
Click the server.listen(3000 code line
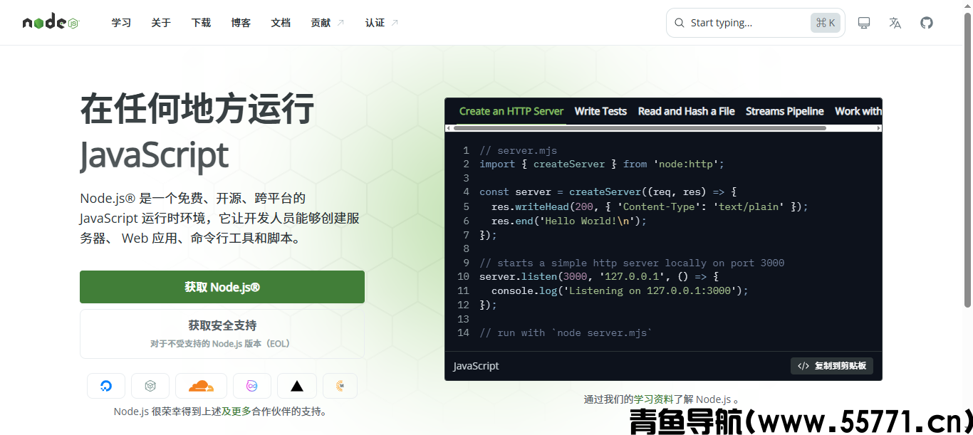pyautogui.click(x=599, y=276)
